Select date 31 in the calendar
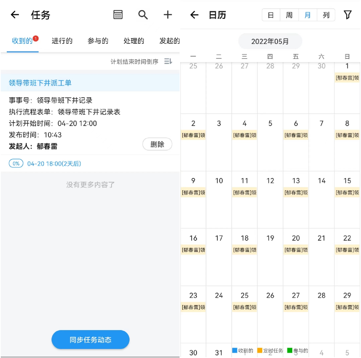The image size is (361, 358). click(219, 353)
